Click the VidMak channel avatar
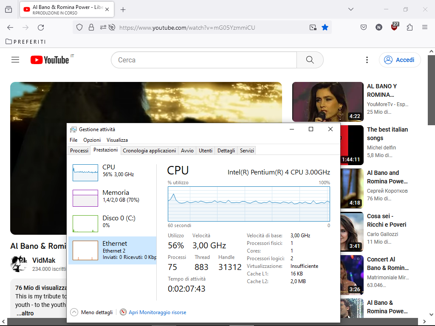Screen dimensions: 435x326 [19, 264]
